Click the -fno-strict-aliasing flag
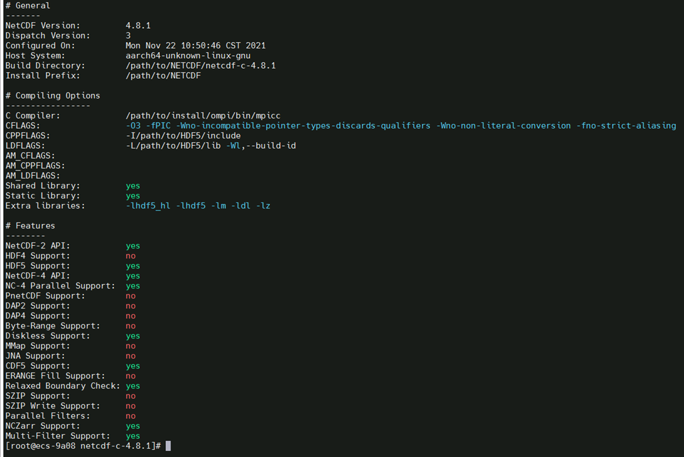The width and height of the screenshot is (684, 457). tap(626, 126)
